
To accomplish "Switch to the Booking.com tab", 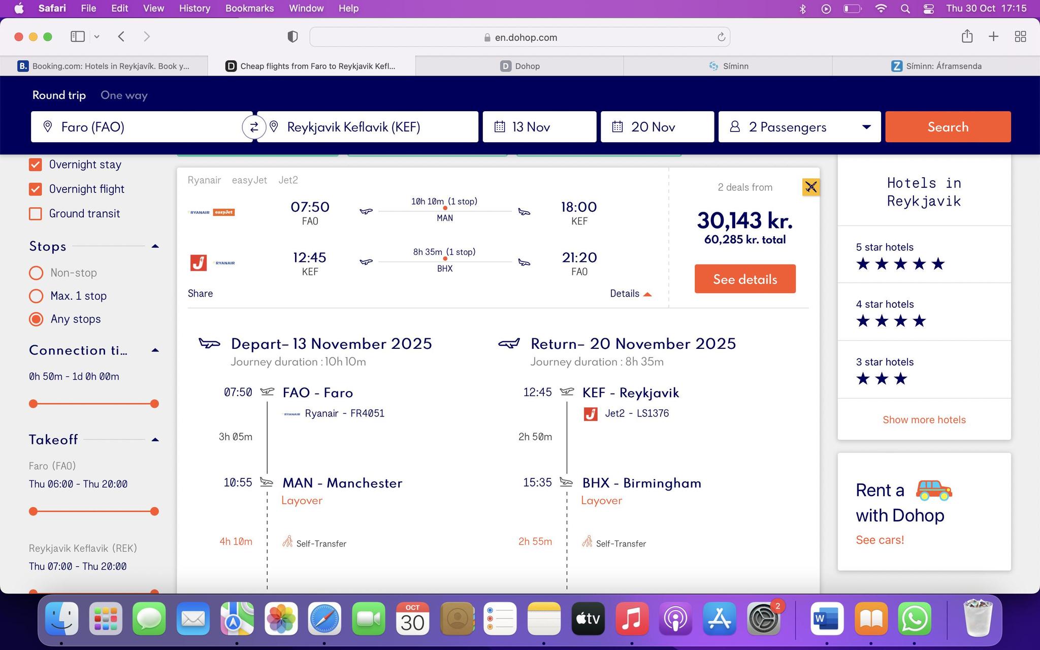I will click(104, 66).
